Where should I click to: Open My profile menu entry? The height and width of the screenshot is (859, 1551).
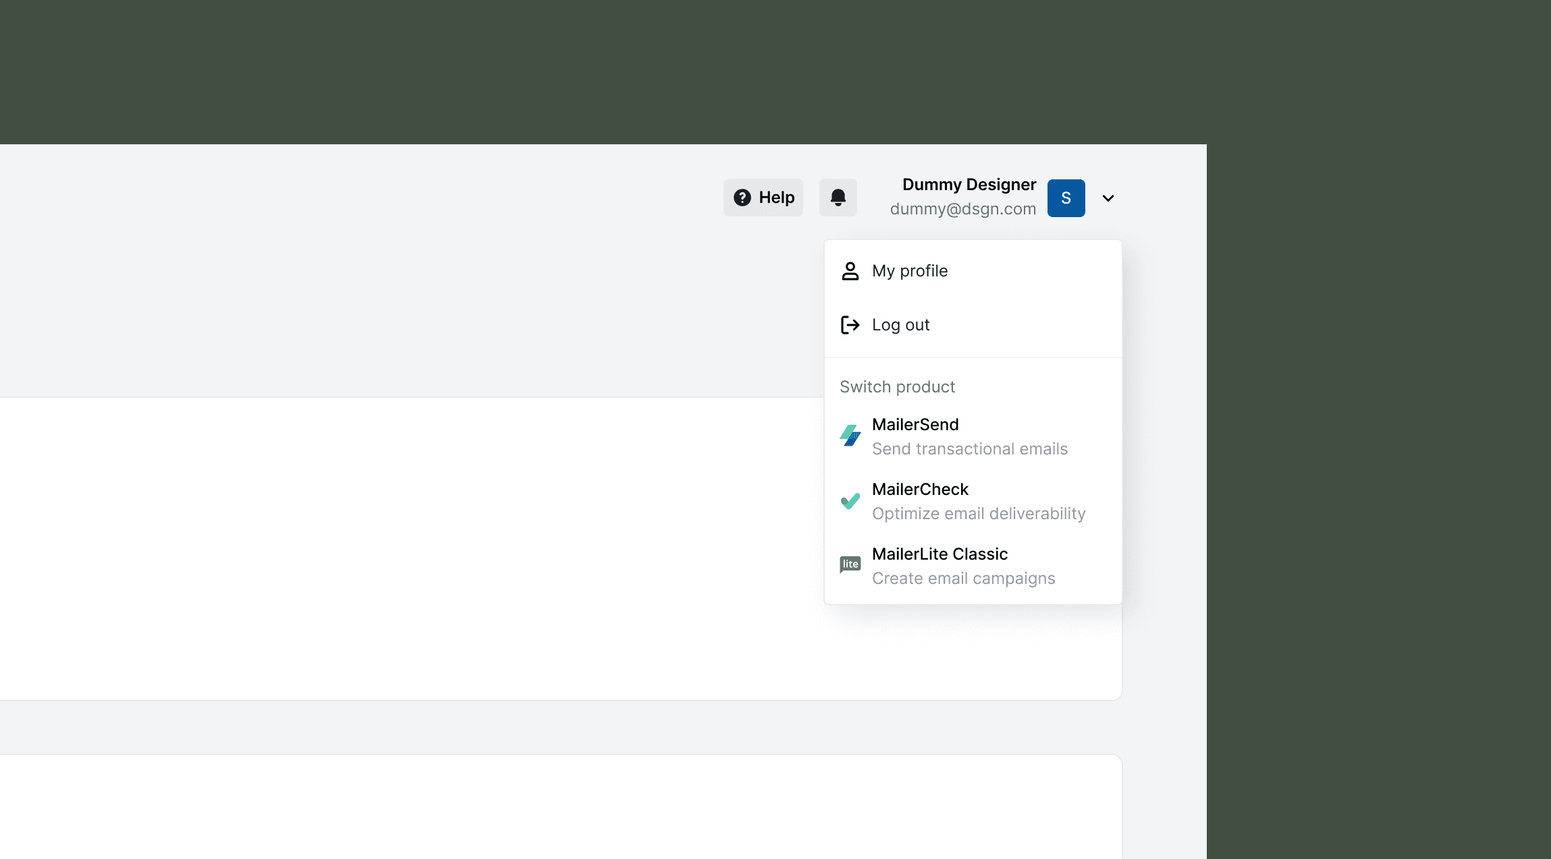click(909, 271)
